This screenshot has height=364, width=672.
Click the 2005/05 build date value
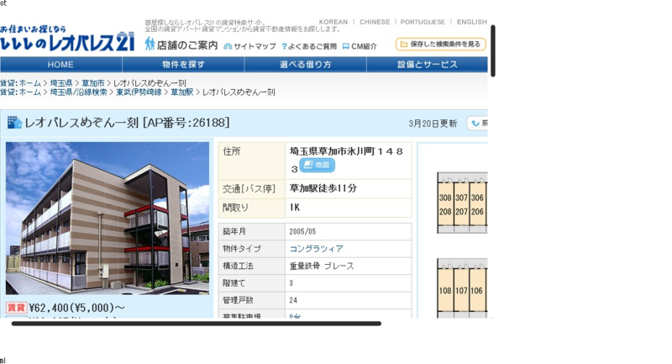pos(302,231)
